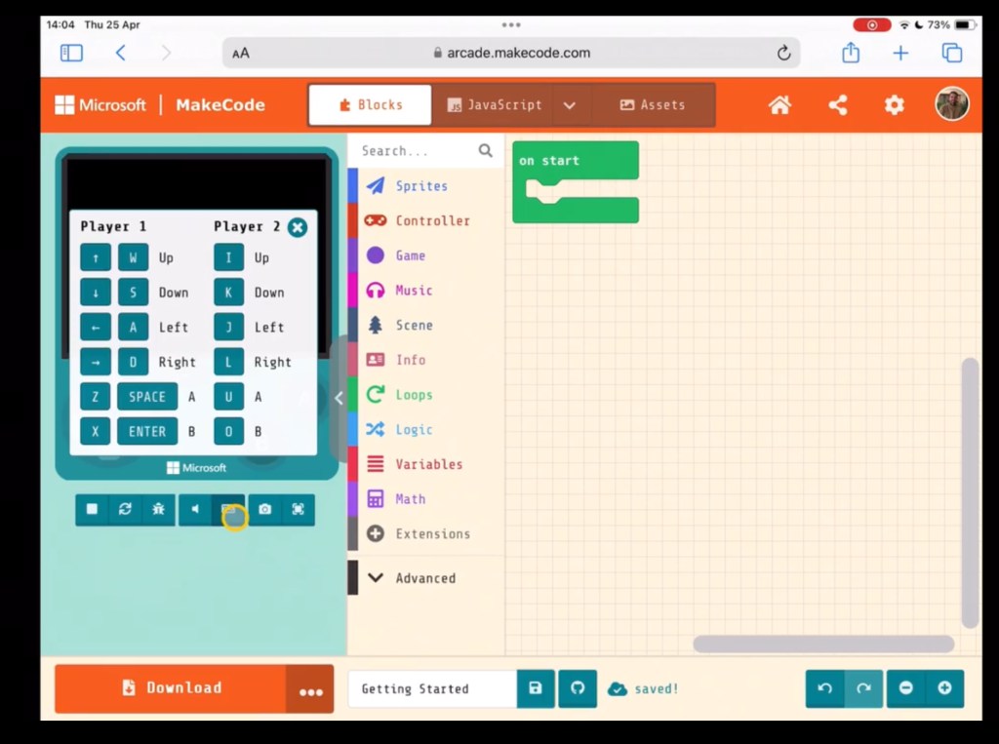Restart the simulator with refresh icon
The width and height of the screenshot is (999, 744).
(x=125, y=509)
